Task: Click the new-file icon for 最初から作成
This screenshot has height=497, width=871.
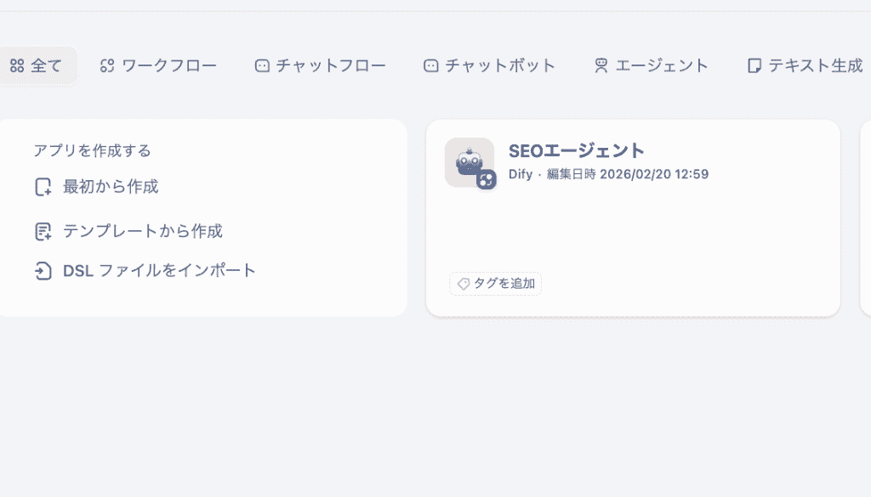Action: (x=43, y=187)
